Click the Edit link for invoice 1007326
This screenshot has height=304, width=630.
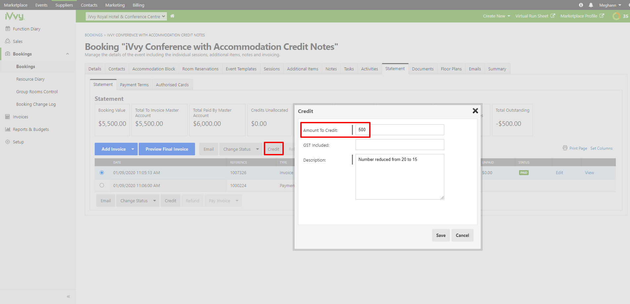559,172
